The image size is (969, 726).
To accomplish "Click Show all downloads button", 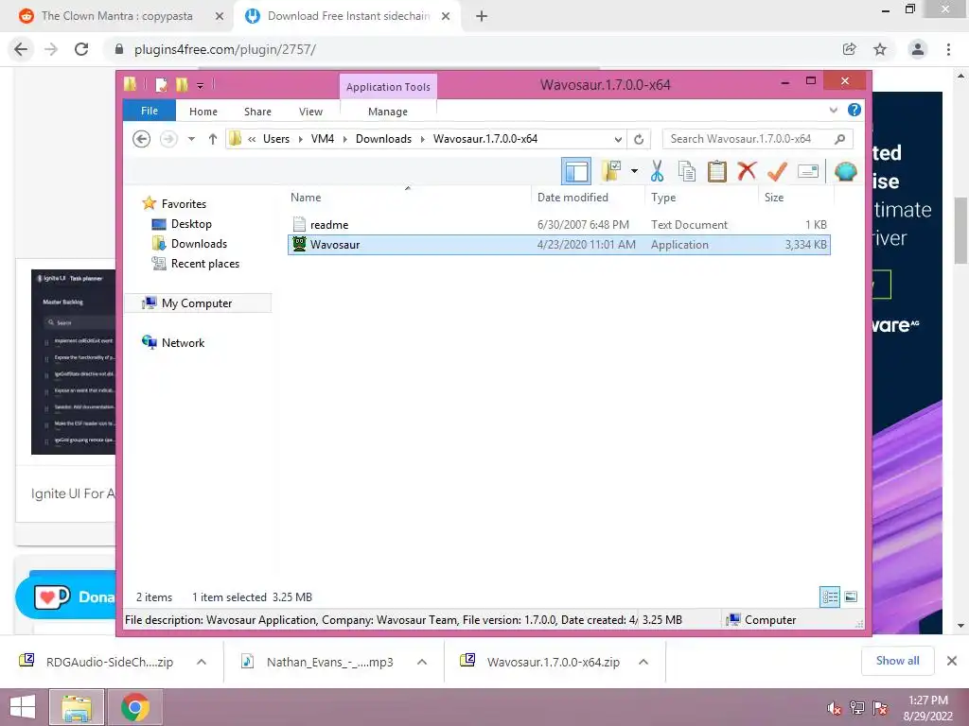I will coord(897,661).
